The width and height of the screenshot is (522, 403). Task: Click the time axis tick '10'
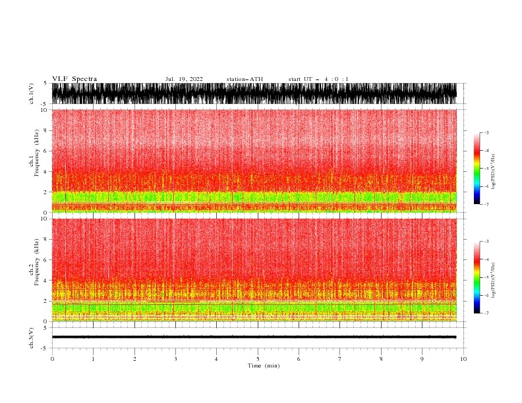[x=463, y=359]
